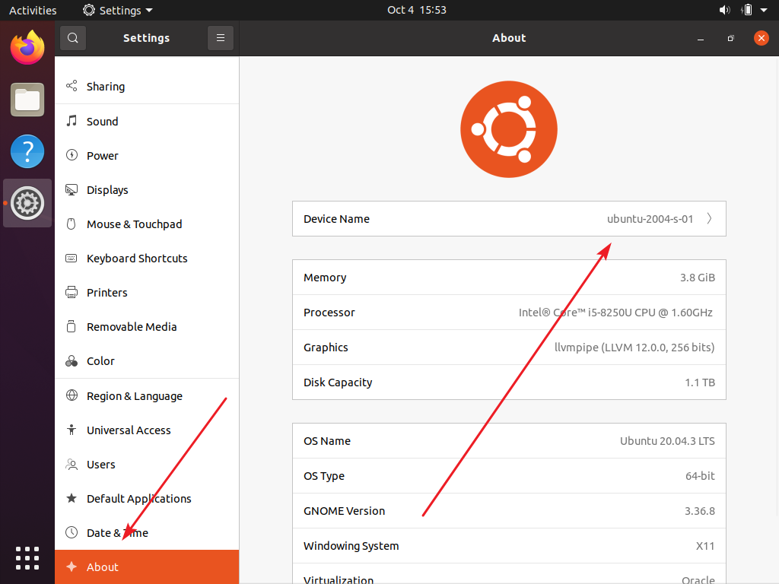Click the Power icon in sidebar
The width and height of the screenshot is (779, 584).
72,155
